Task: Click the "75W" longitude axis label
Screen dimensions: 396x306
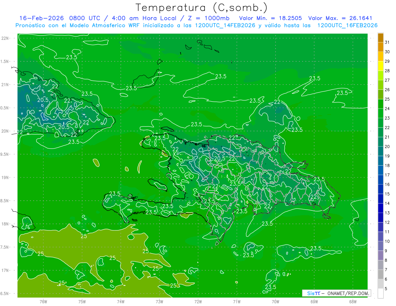Action: (82, 302)
